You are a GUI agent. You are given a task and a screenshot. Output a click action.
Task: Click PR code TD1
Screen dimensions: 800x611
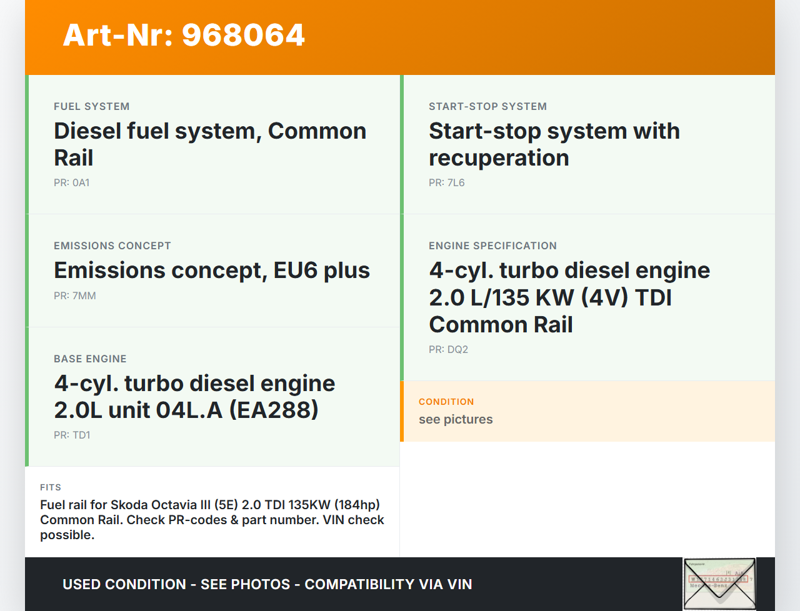coord(72,435)
